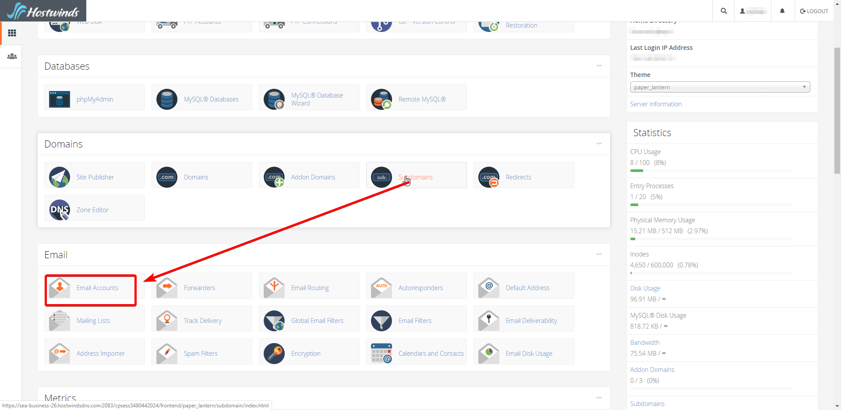Image resolution: width=841 pixels, height=410 pixels.
Task: Open the Track Delivery icon
Action: [x=167, y=321]
